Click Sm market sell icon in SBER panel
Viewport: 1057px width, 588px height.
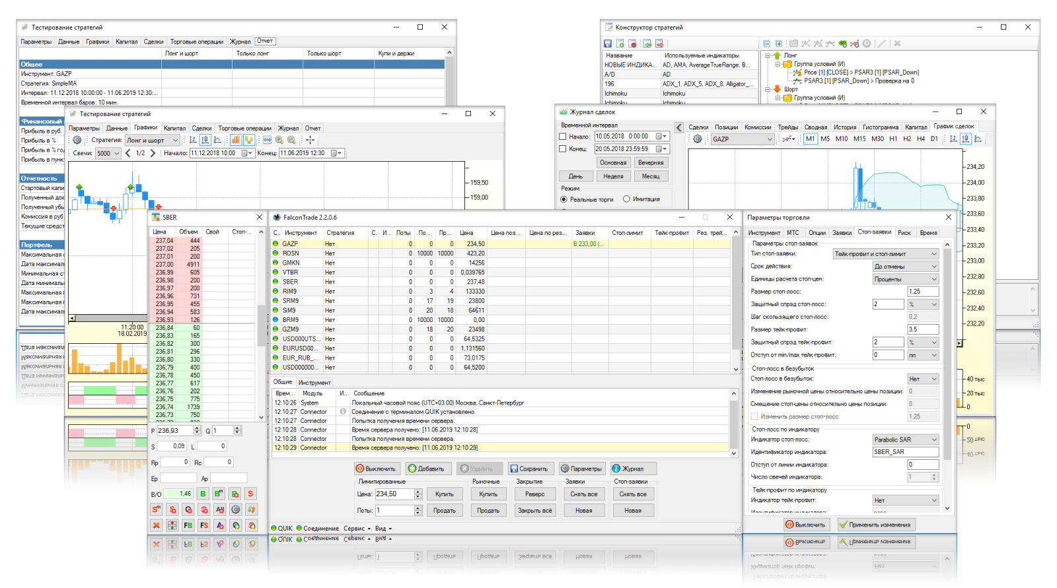(x=156, y=509)
